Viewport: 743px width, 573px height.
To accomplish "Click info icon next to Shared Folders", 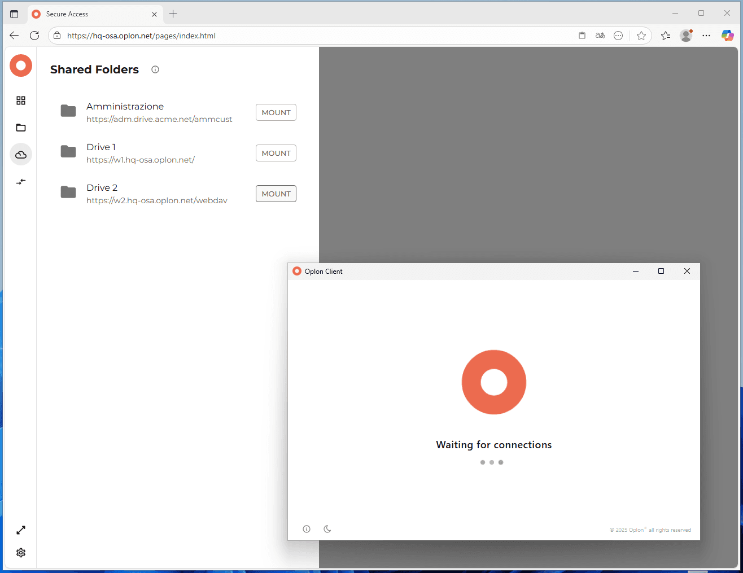I will tap(155, 69).
